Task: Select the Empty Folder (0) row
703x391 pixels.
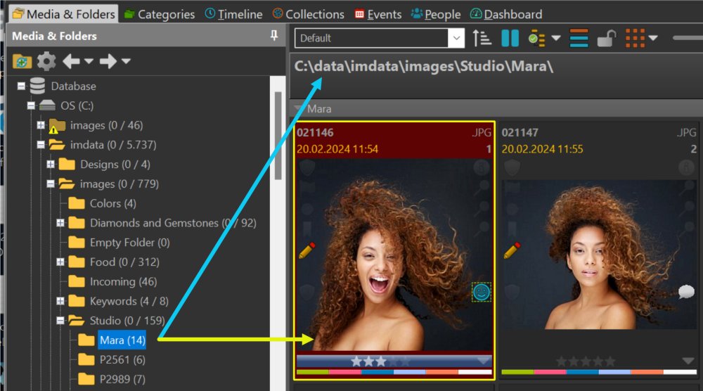Action: pyautogui.click(x=129, y=242)
